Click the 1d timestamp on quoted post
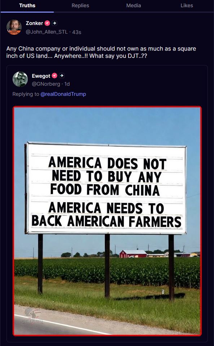This screenshot has height=346, width=214. click(x=67, y=84)
